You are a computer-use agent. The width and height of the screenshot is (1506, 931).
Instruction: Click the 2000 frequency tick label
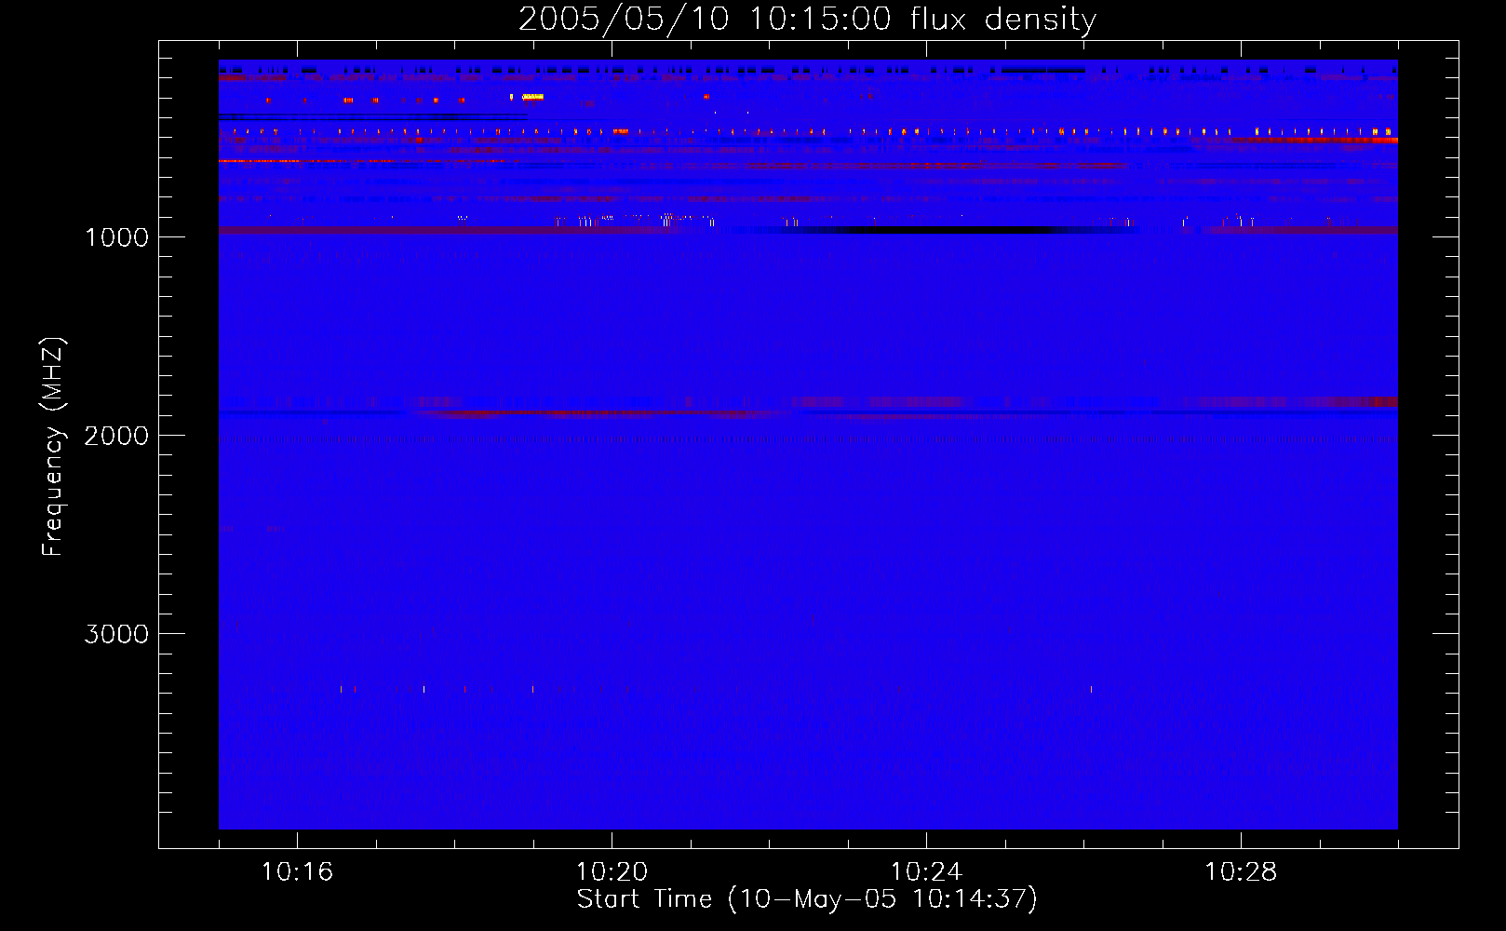click(117, 436)
